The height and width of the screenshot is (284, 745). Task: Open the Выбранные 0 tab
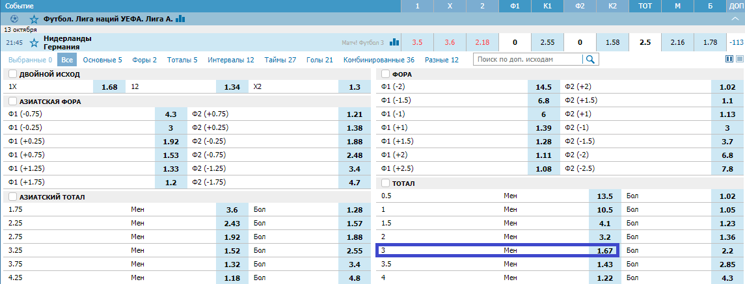pos(31,60)
